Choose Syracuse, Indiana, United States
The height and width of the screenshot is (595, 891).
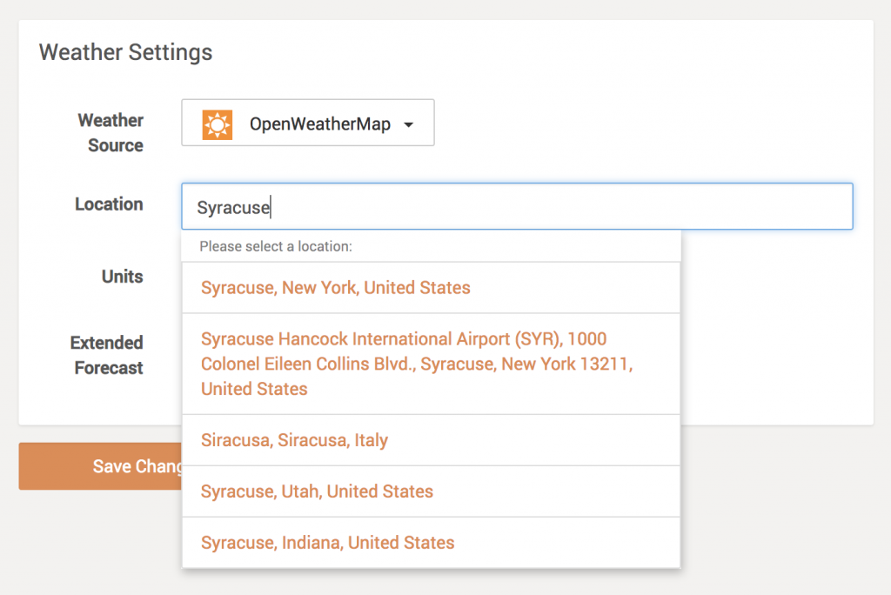[432, 543]
